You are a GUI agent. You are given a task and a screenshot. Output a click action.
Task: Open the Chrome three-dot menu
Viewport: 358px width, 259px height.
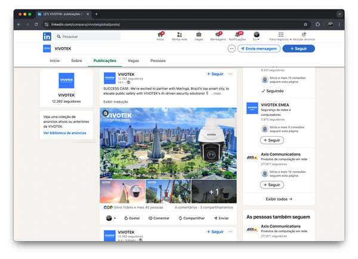pos(340,24)
